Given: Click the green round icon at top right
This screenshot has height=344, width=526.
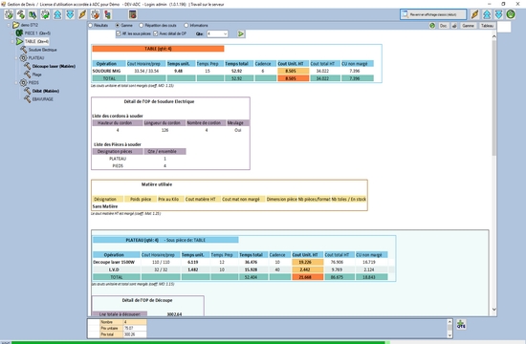Looking at the screenshot, I should pyautogui.click(x=511, y=14).
